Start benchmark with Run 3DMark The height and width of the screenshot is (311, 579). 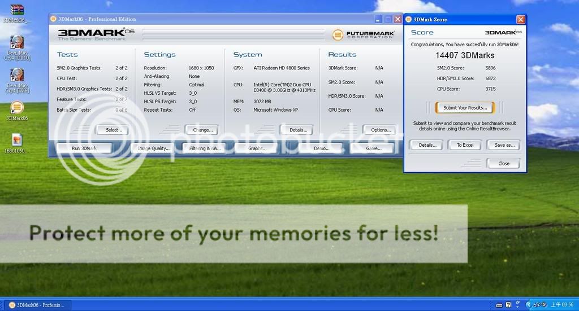(84, 148)
